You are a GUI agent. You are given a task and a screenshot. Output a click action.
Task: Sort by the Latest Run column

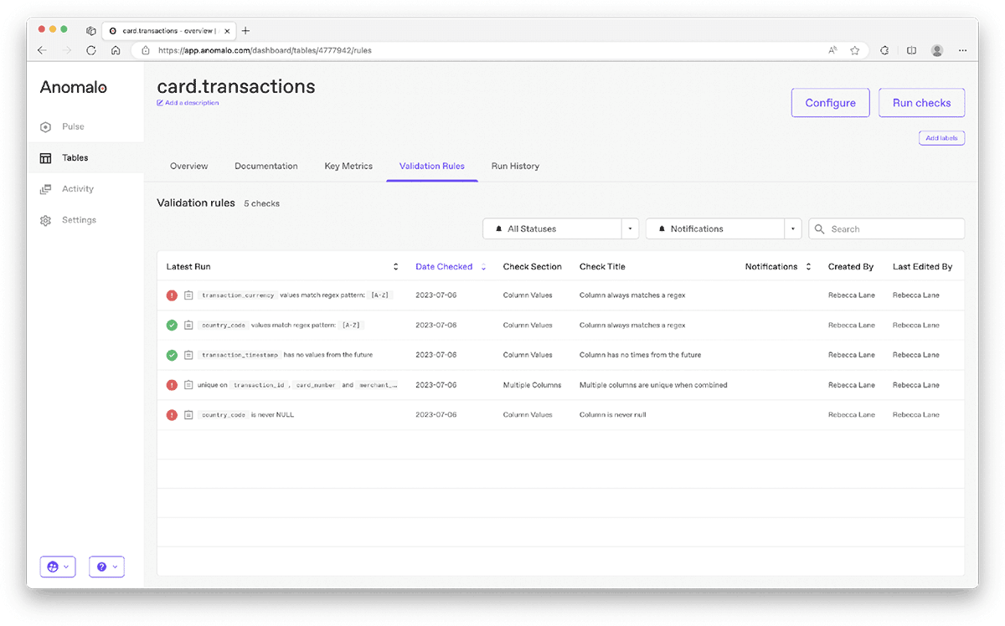395,267
